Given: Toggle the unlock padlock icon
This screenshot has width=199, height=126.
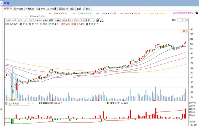Looking at the screenshot, I should click(x=197, y=13).
